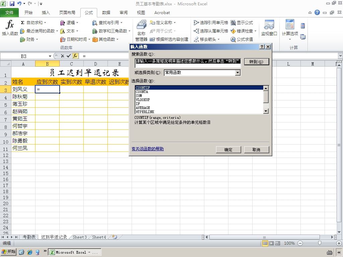Click the Save icon in quick access toolbar
This screenshot has width=343, height=257.
click(12, 3)
